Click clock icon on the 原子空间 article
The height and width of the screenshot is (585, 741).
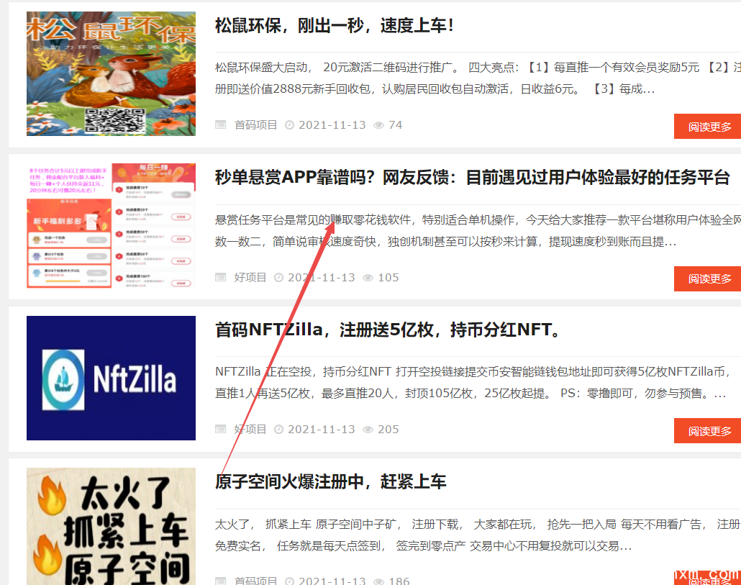(x=290, y=581)
